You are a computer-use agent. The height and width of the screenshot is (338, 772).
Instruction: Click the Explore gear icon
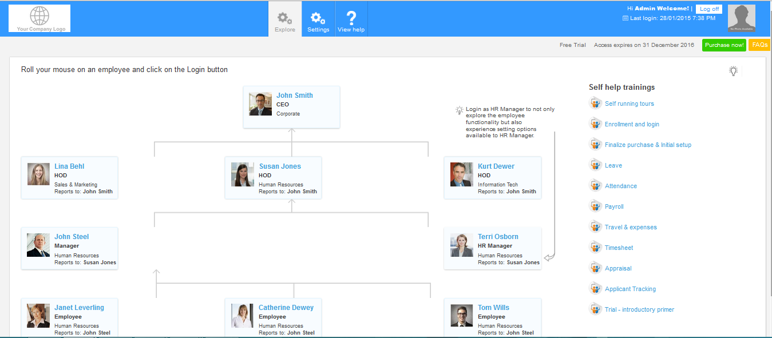click(284, 19)
